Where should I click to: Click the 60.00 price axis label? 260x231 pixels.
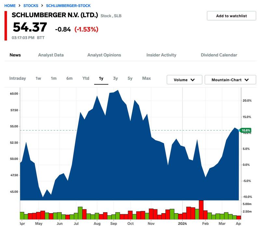[14, 94]
